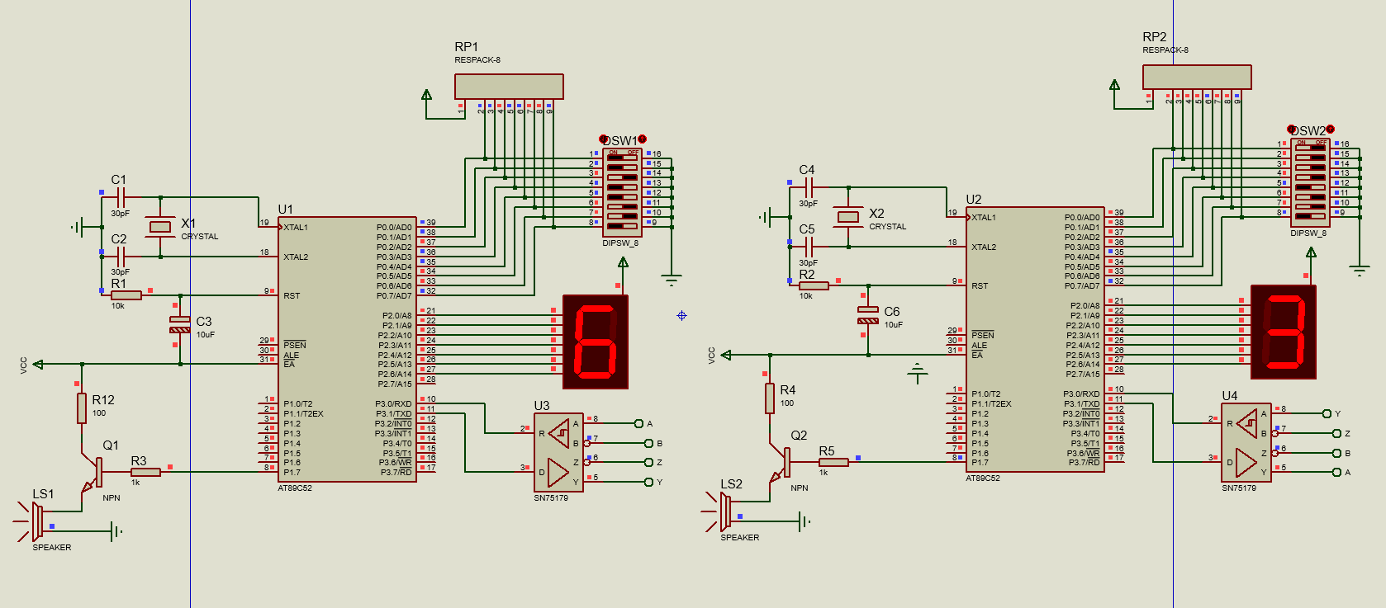Select the U2 AT89C52 microcontroller body
The height and width of the screenshot is (608, 1386).
tap(1035, 339)
